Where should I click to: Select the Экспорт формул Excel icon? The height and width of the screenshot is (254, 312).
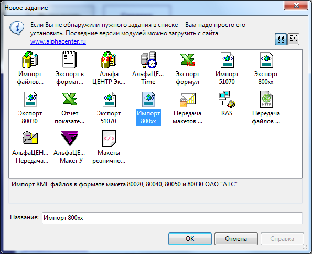click(x=187, y=60)
